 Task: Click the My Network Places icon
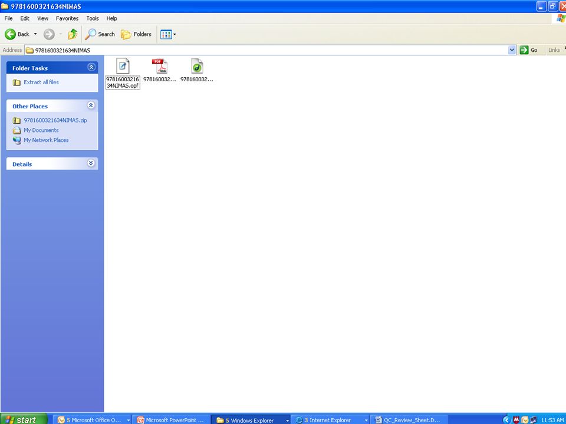coord(17,140)
